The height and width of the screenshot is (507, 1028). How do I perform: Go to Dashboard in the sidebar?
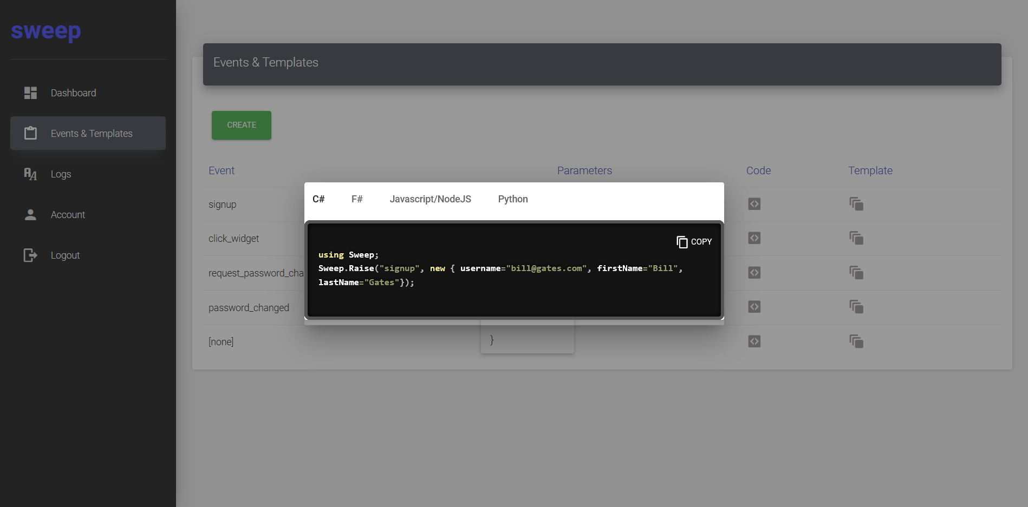(73, 93)
